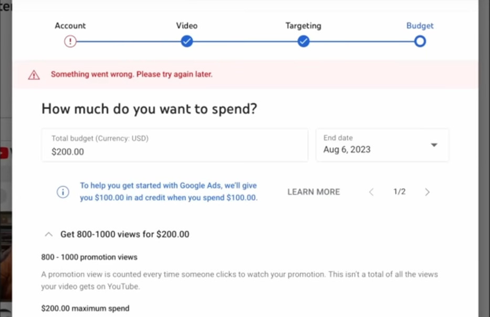Collapse the views estimate chevron
490x317 pixels.
tap(49, 234)
